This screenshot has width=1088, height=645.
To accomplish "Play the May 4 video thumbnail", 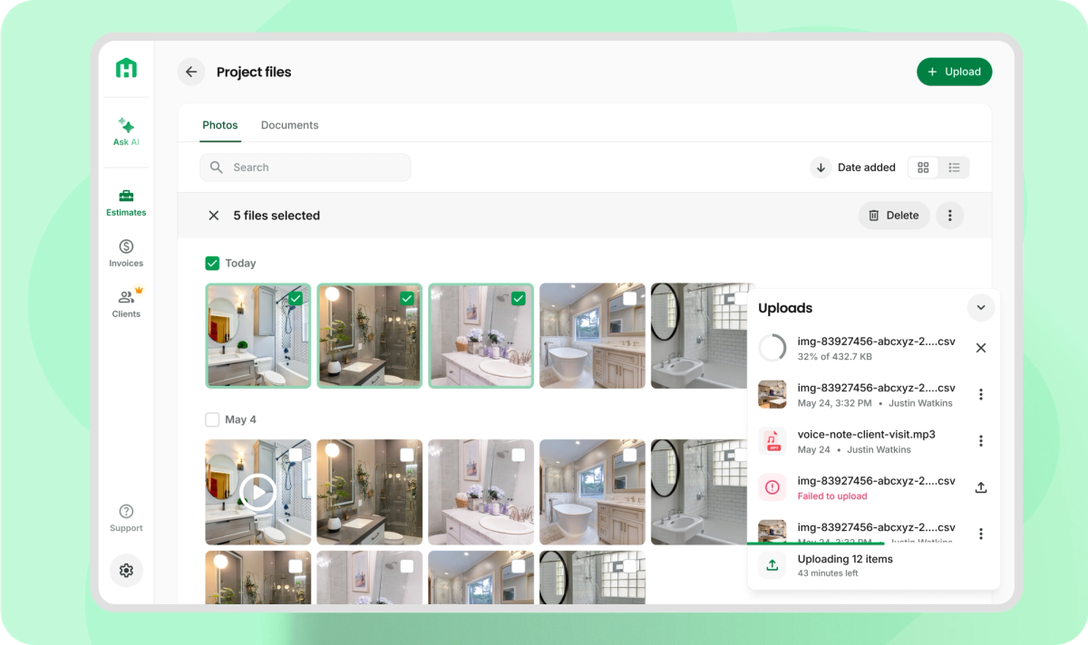I will click(258, 493).
